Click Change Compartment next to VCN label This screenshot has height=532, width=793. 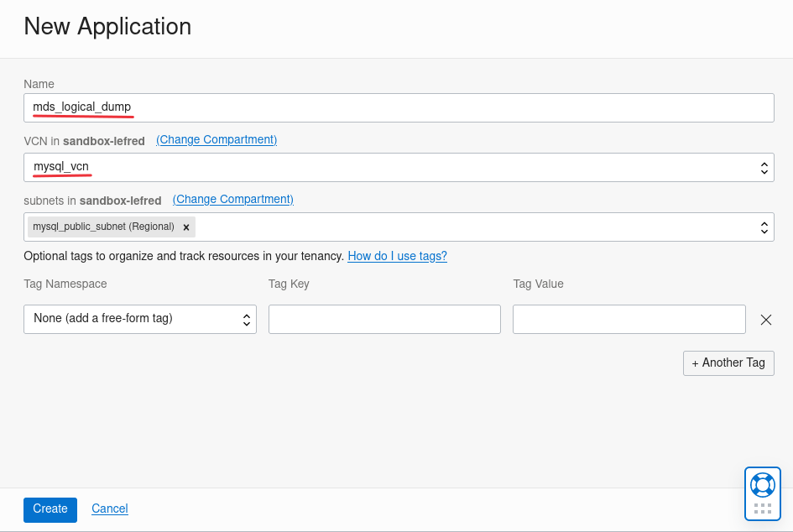216,139
